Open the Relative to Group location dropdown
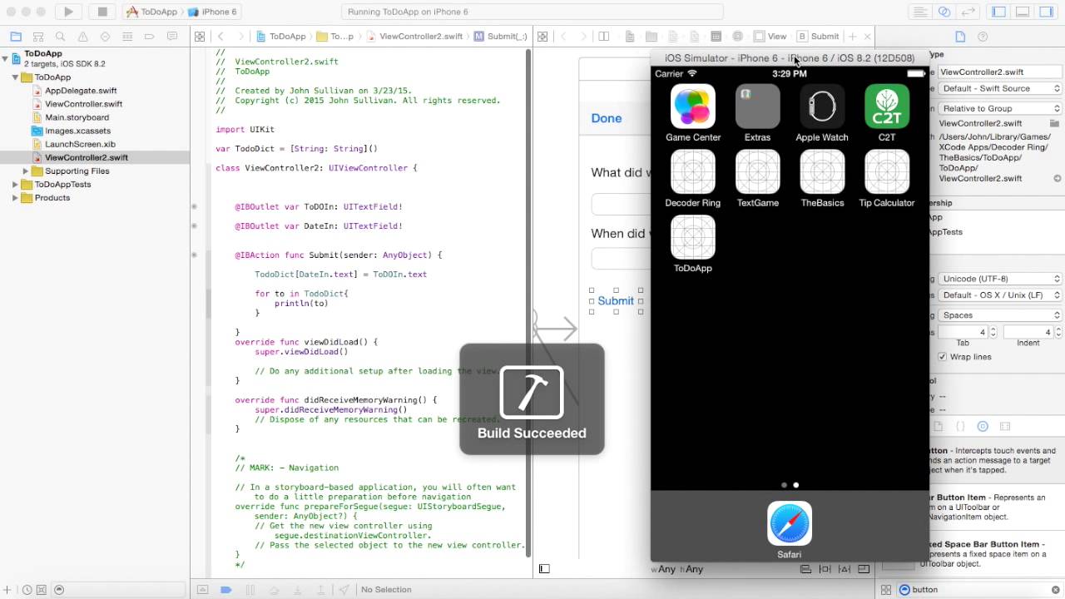1065x599 pixels. pyautogui.click(x=1001, y=108)
